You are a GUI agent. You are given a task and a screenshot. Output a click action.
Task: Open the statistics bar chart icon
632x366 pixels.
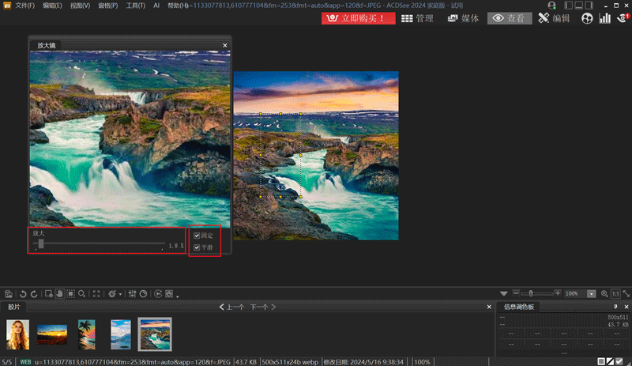(x=605, y=18)
